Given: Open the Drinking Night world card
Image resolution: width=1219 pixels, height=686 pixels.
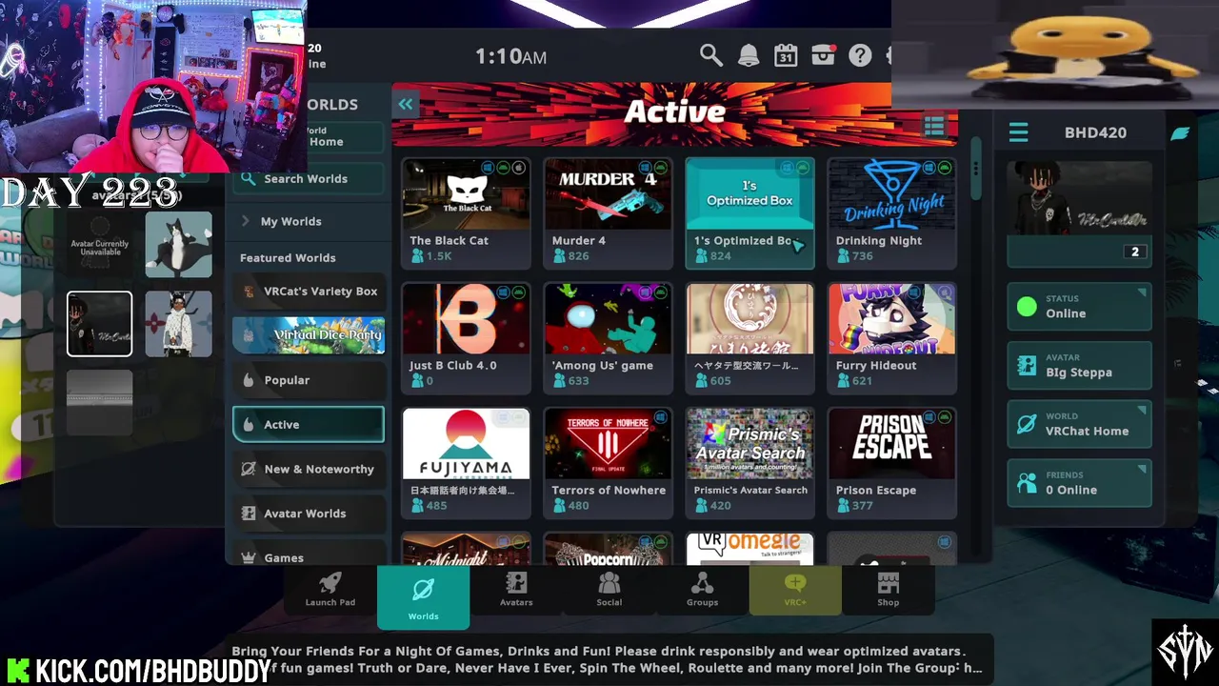Looking at the screenshot, I should (891, 212).
